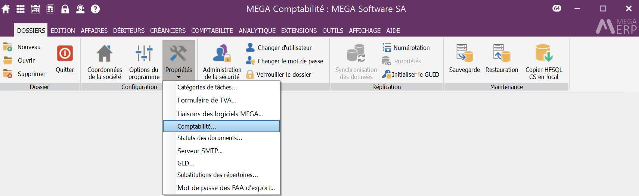Click Changer le mot de passe
The height and width of the screenshot is (196, 639).
pyautogui.click(x=290, y=61)
